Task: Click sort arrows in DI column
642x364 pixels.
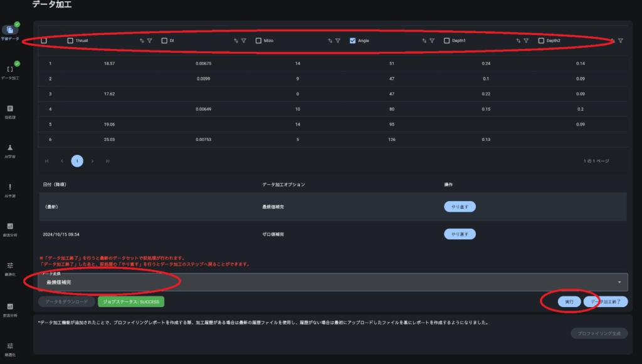Action: coord(236,41)
